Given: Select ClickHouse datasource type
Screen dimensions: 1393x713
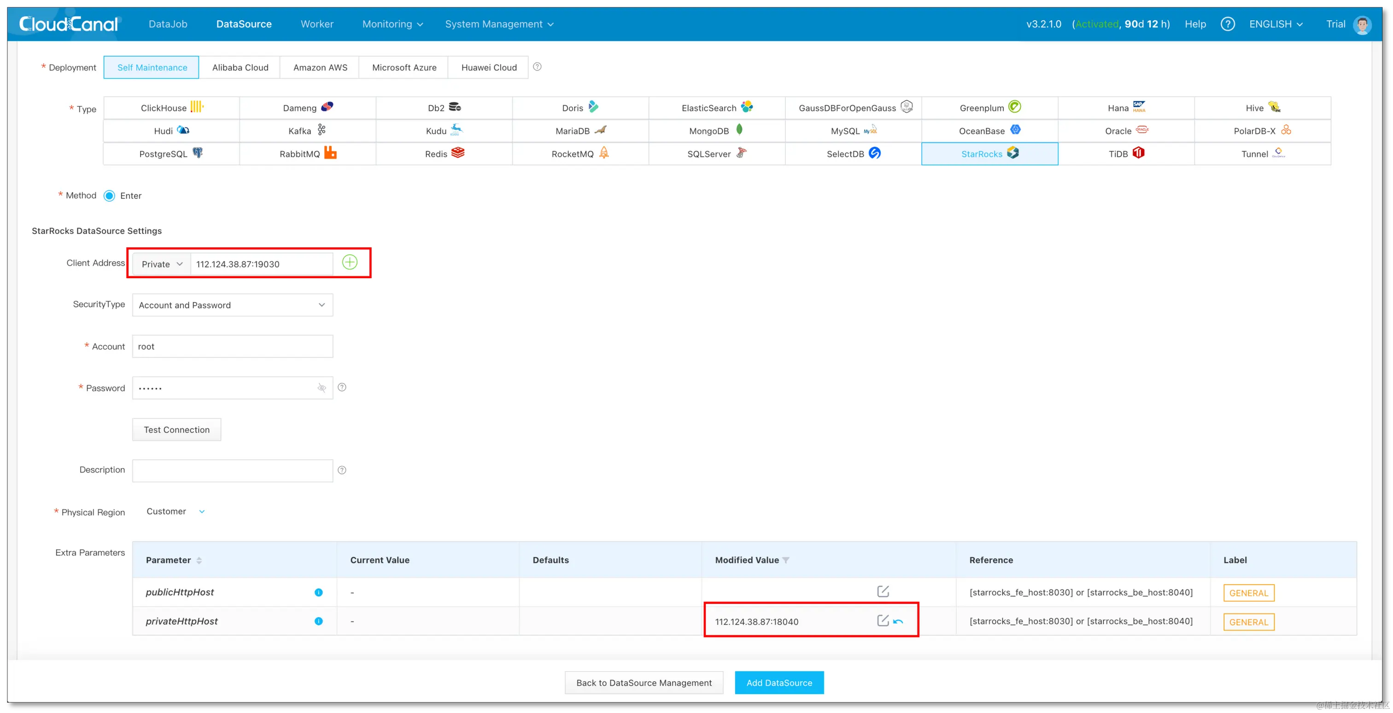Looking at the screenshot, I should [x=171, y=108].
